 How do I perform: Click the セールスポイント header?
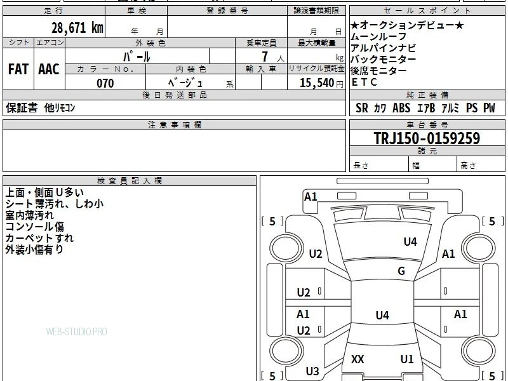pyautogui.click(x=427, y=11)
